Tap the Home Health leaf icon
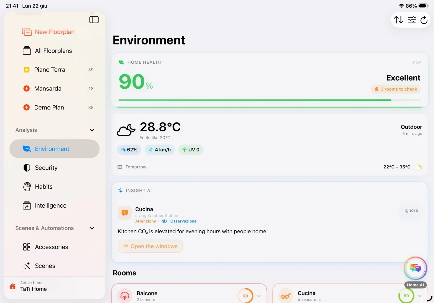Image resolution: width=434 pixels, height=303 pixels. coord(121,62)
